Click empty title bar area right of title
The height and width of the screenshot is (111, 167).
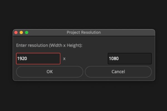(128, 32)
